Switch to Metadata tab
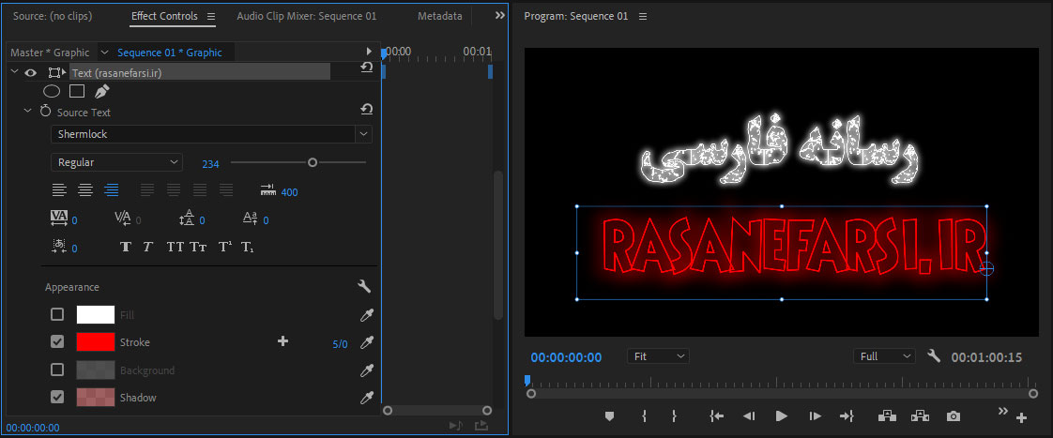The height and width of the screenshot is (438, 1053). point(440,15)
